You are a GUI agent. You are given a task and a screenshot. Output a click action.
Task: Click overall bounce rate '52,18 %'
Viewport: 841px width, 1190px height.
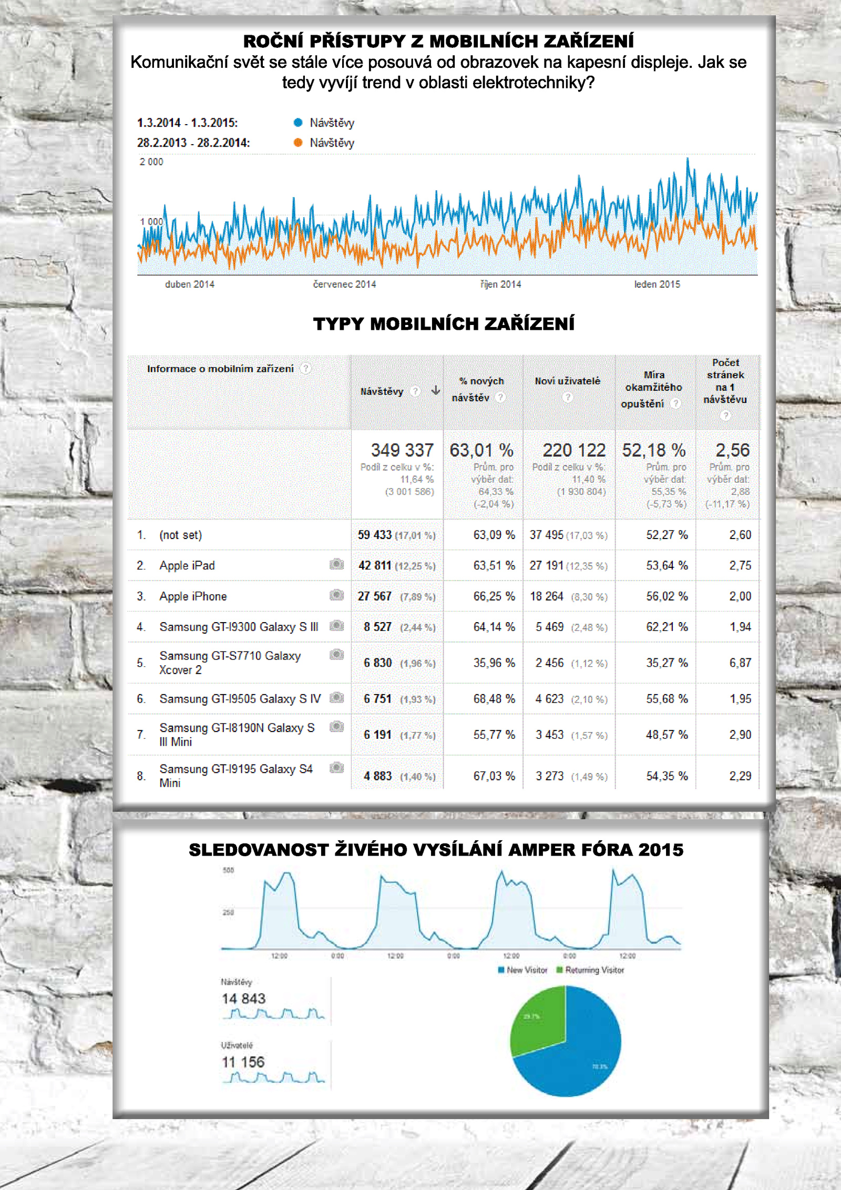[654, 450]
